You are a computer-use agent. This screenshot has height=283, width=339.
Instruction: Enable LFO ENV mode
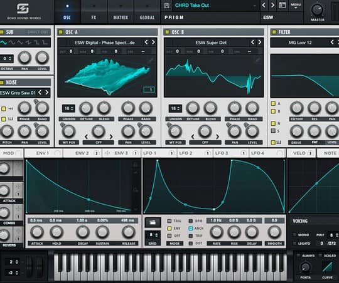tap(169, 228)
